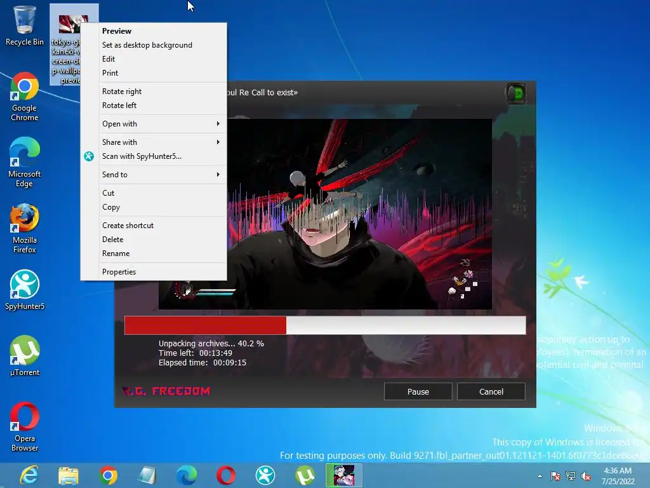
Task: Launch Internet Explorer from taskbar
Action: coord(29,475)
